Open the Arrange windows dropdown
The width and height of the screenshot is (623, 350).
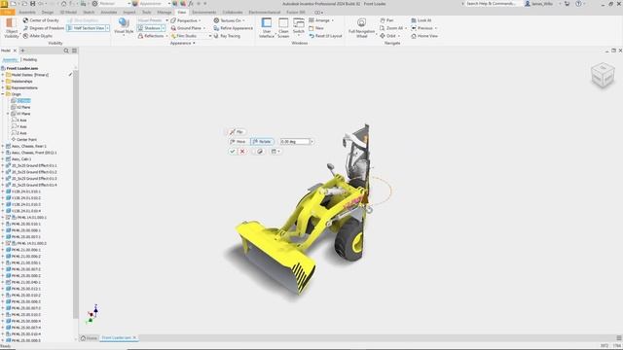point(321,20)
